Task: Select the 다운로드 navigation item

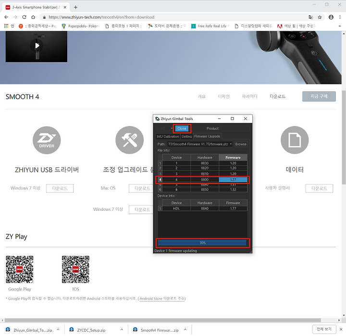Action: click(x=277, y=96)
